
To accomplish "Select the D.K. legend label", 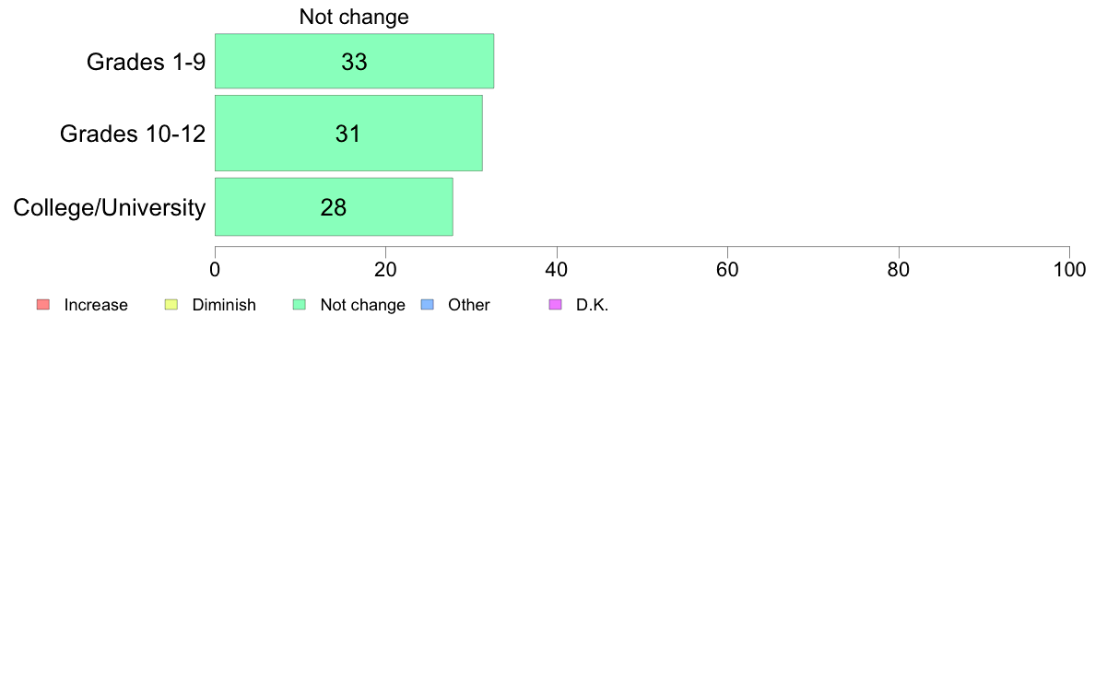I will click(x=592, y=305).
